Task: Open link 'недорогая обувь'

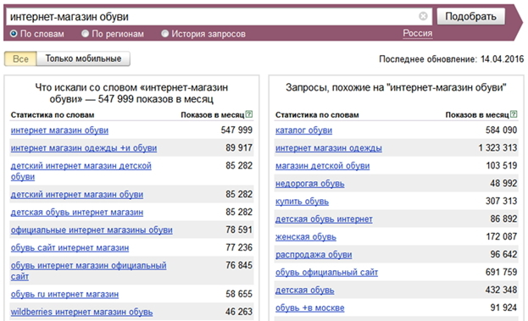Action: (x=310, y=184)
